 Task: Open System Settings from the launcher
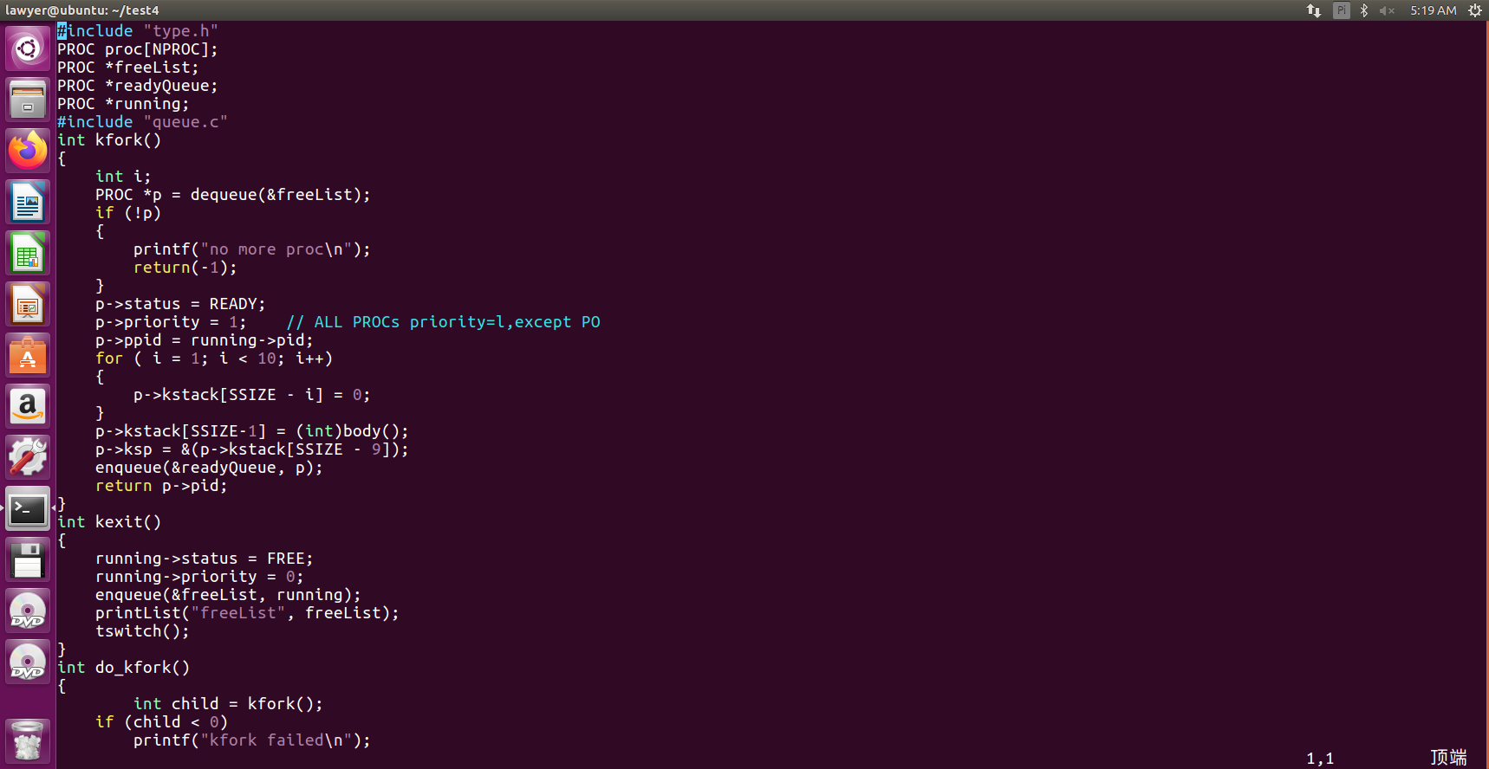click(28, 457)
